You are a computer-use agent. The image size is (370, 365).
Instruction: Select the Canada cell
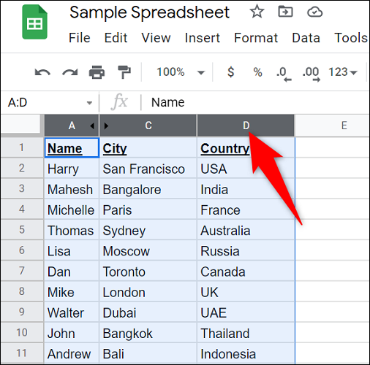click(246, 272)
